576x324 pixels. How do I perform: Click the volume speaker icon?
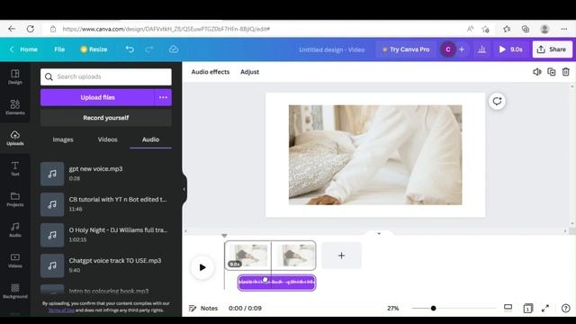(537, 72)
